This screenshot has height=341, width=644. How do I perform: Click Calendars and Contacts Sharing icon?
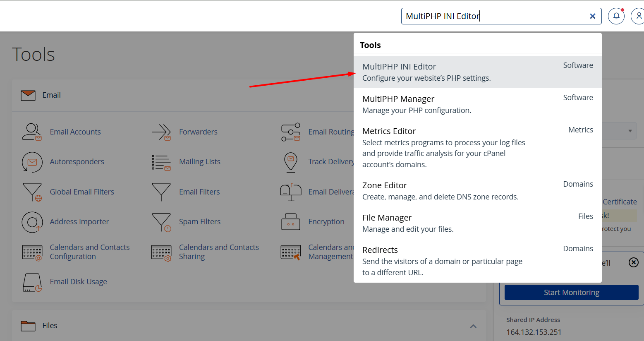pos(161,252)
